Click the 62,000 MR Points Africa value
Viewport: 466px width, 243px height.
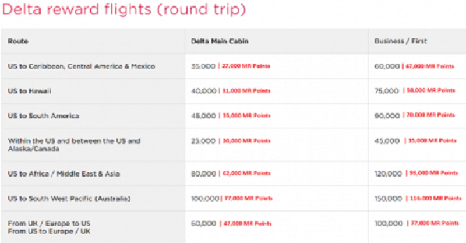(246, 174)
